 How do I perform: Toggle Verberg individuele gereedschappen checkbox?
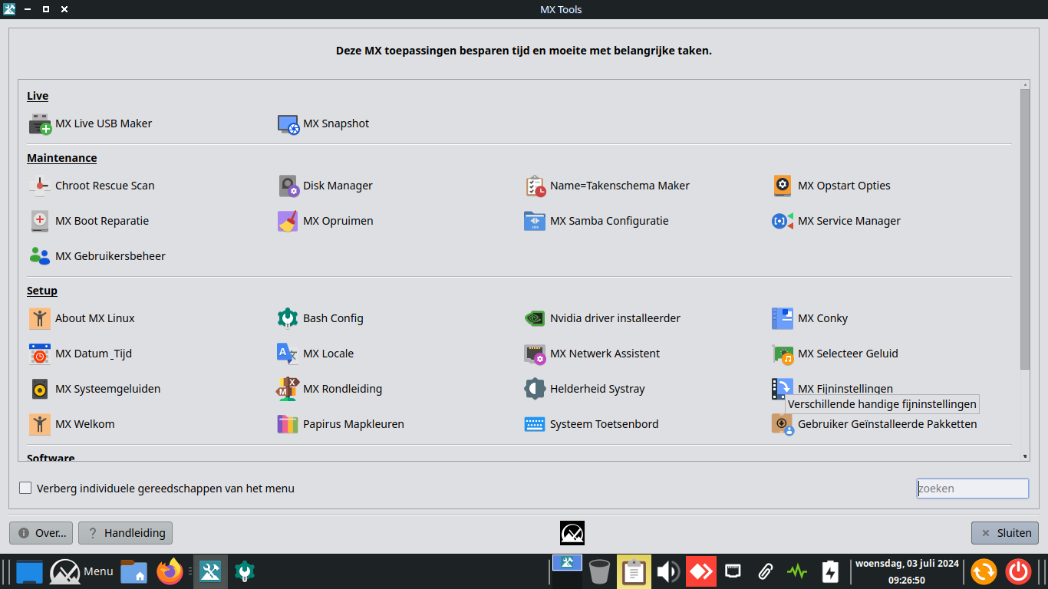click(x=26, y=489)
